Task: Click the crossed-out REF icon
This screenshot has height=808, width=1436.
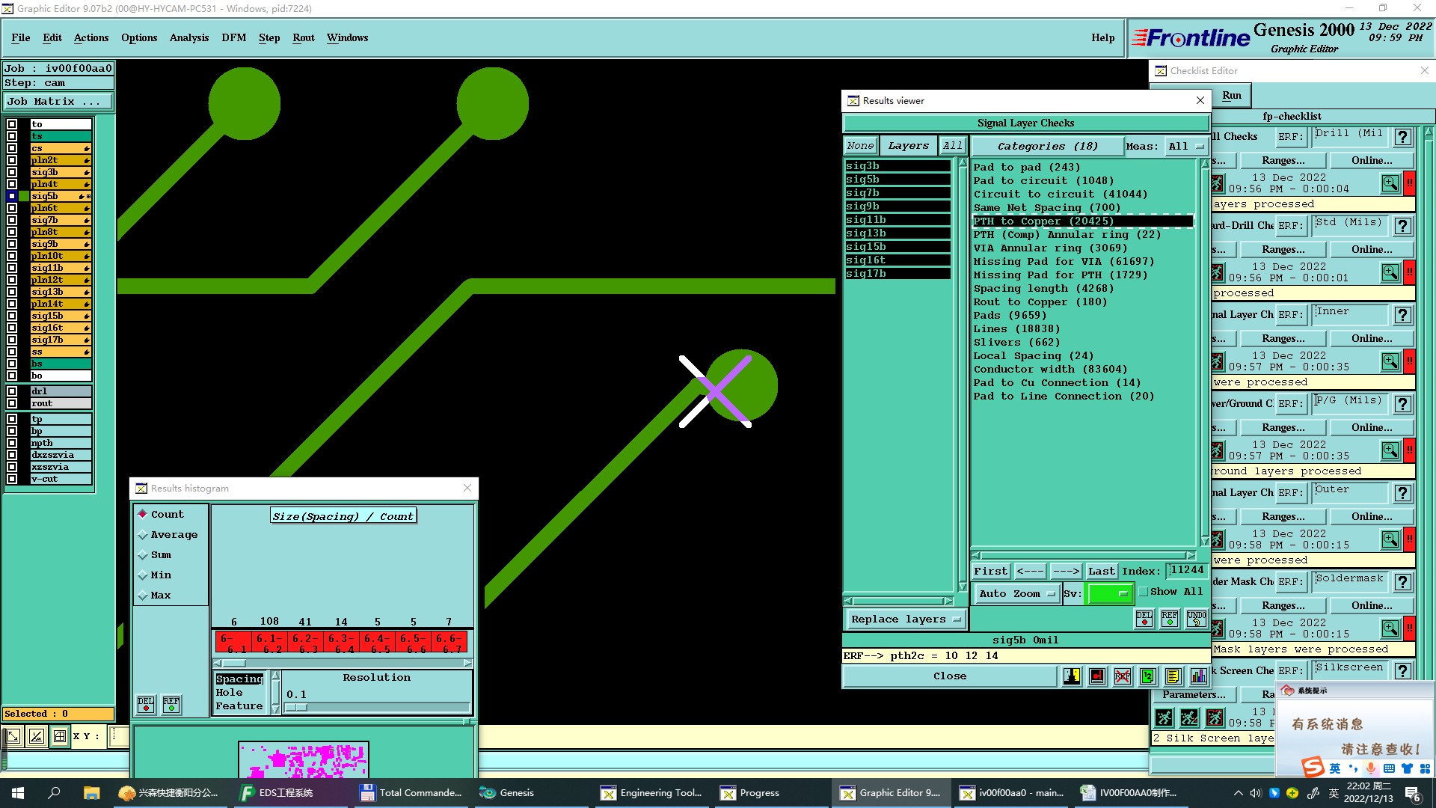Action: pos(1122,676)
